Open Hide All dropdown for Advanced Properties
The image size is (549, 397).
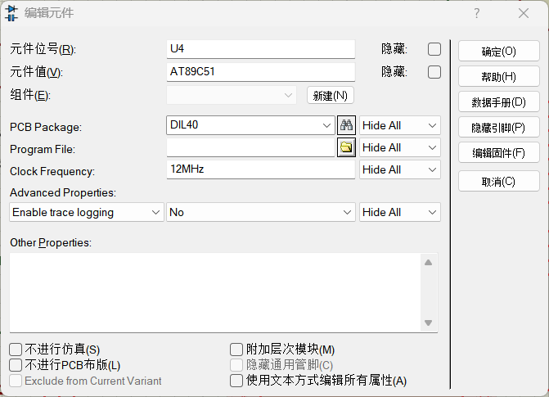pyautogui.click(x=400, y=212)
